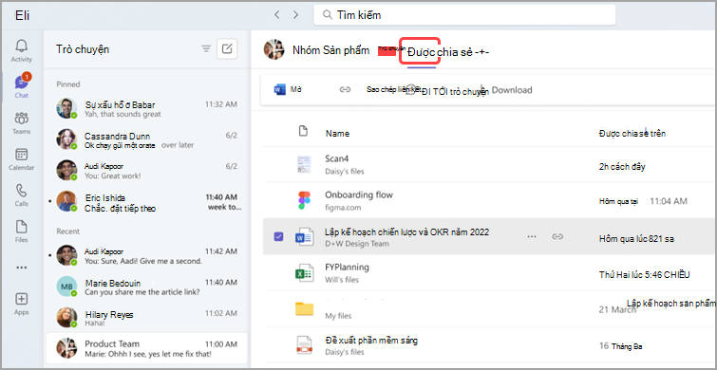Go forward with the right arrow
The height and width of the screenshot is (370, 717).
pyautogui.click(x=296, y=14)
